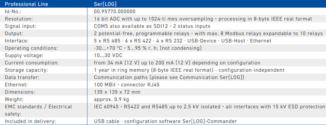This screenshot has height=125, width=326.
Task: Click the Professional Line header cell
Action: pyautogui.click(x=26, y=4)
